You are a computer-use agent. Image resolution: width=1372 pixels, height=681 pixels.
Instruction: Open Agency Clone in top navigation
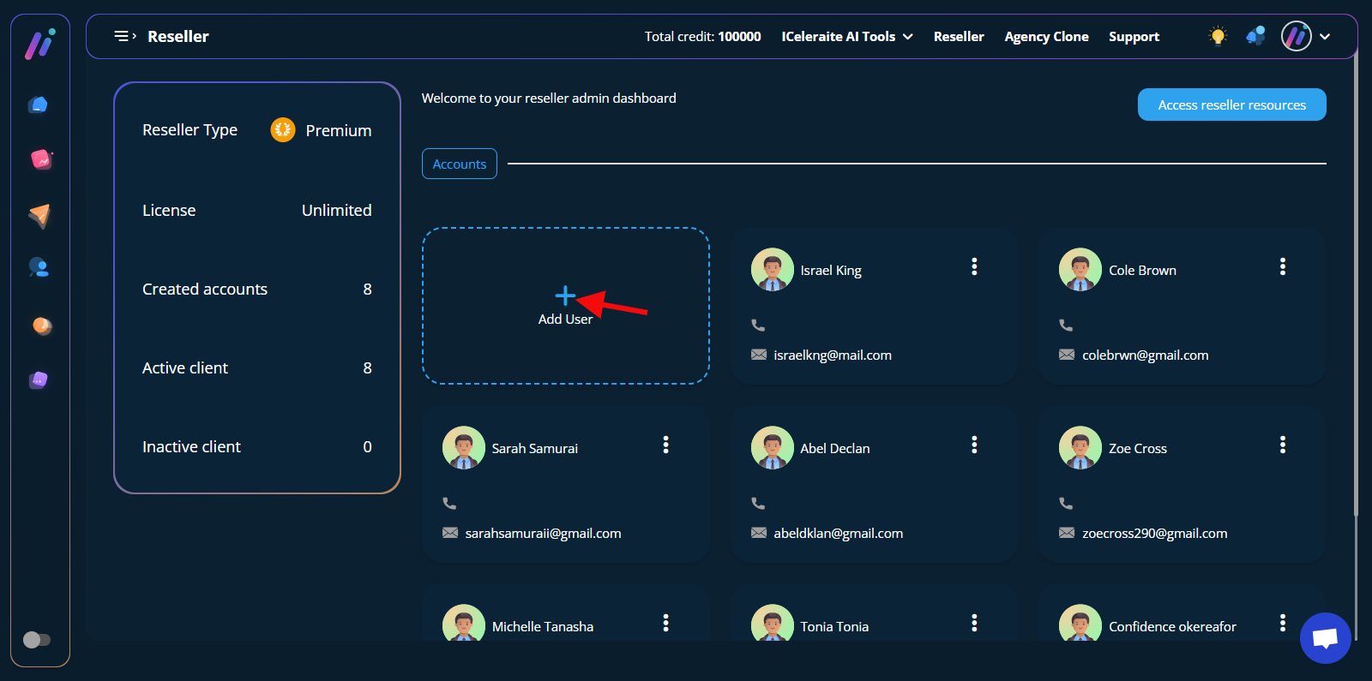(x=1046, y=37)
